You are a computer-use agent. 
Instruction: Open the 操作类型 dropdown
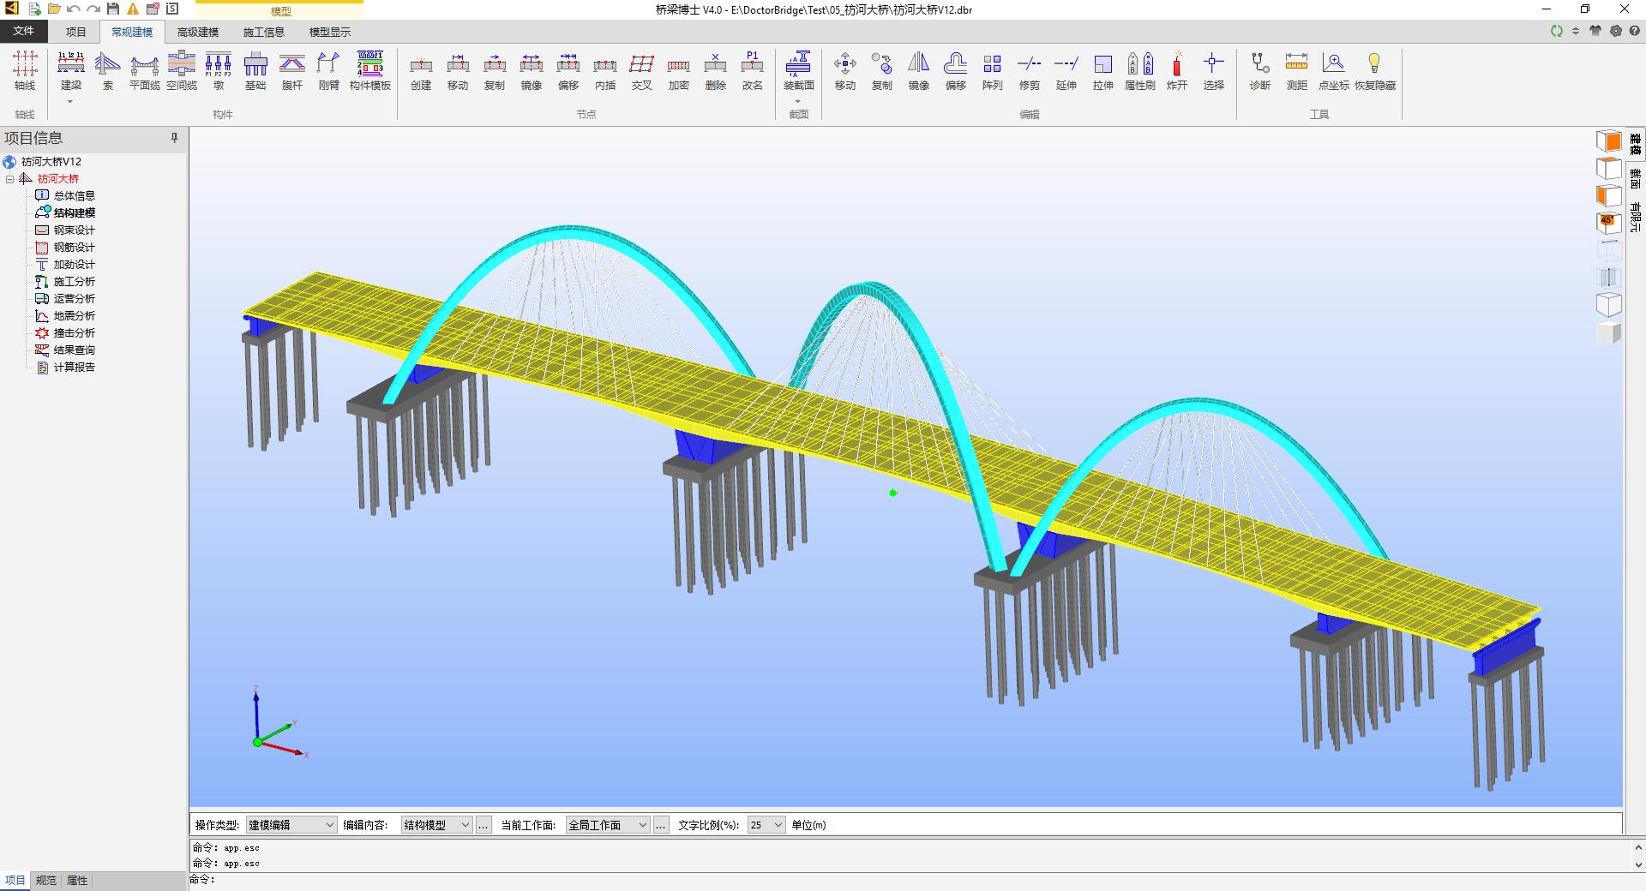(x=291, y=825)
